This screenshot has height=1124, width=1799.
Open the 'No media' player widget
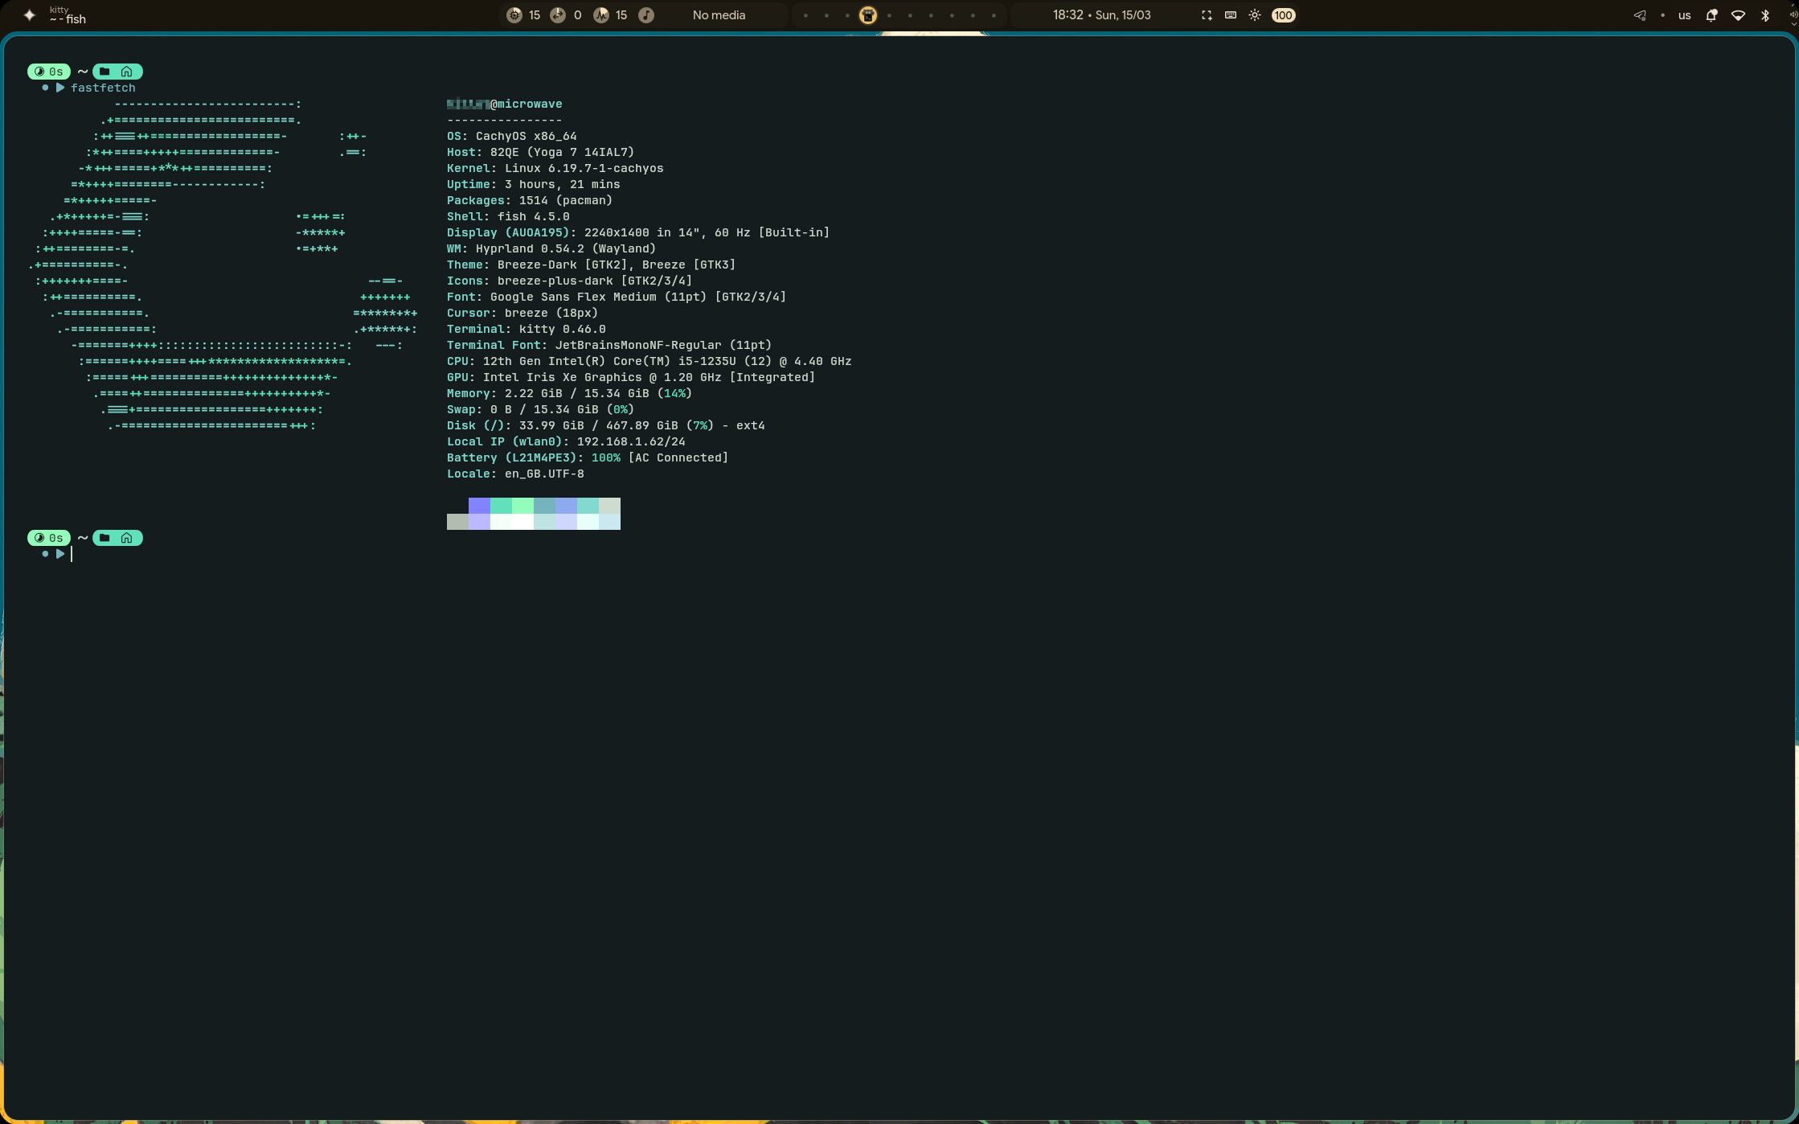point(719,15)
